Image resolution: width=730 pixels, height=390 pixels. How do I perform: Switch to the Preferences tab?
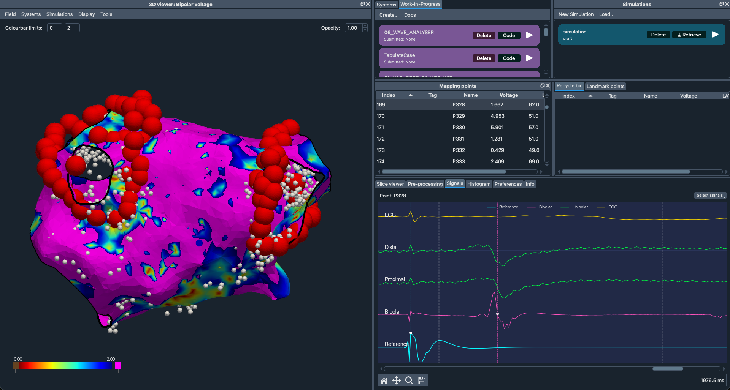[x=508, y=184]
